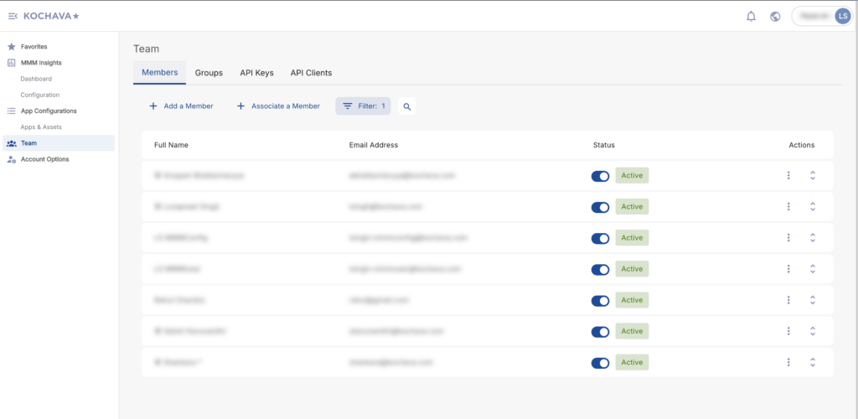Click the LS user avatar
Screen dimensions: 858x419
[842, 16]
